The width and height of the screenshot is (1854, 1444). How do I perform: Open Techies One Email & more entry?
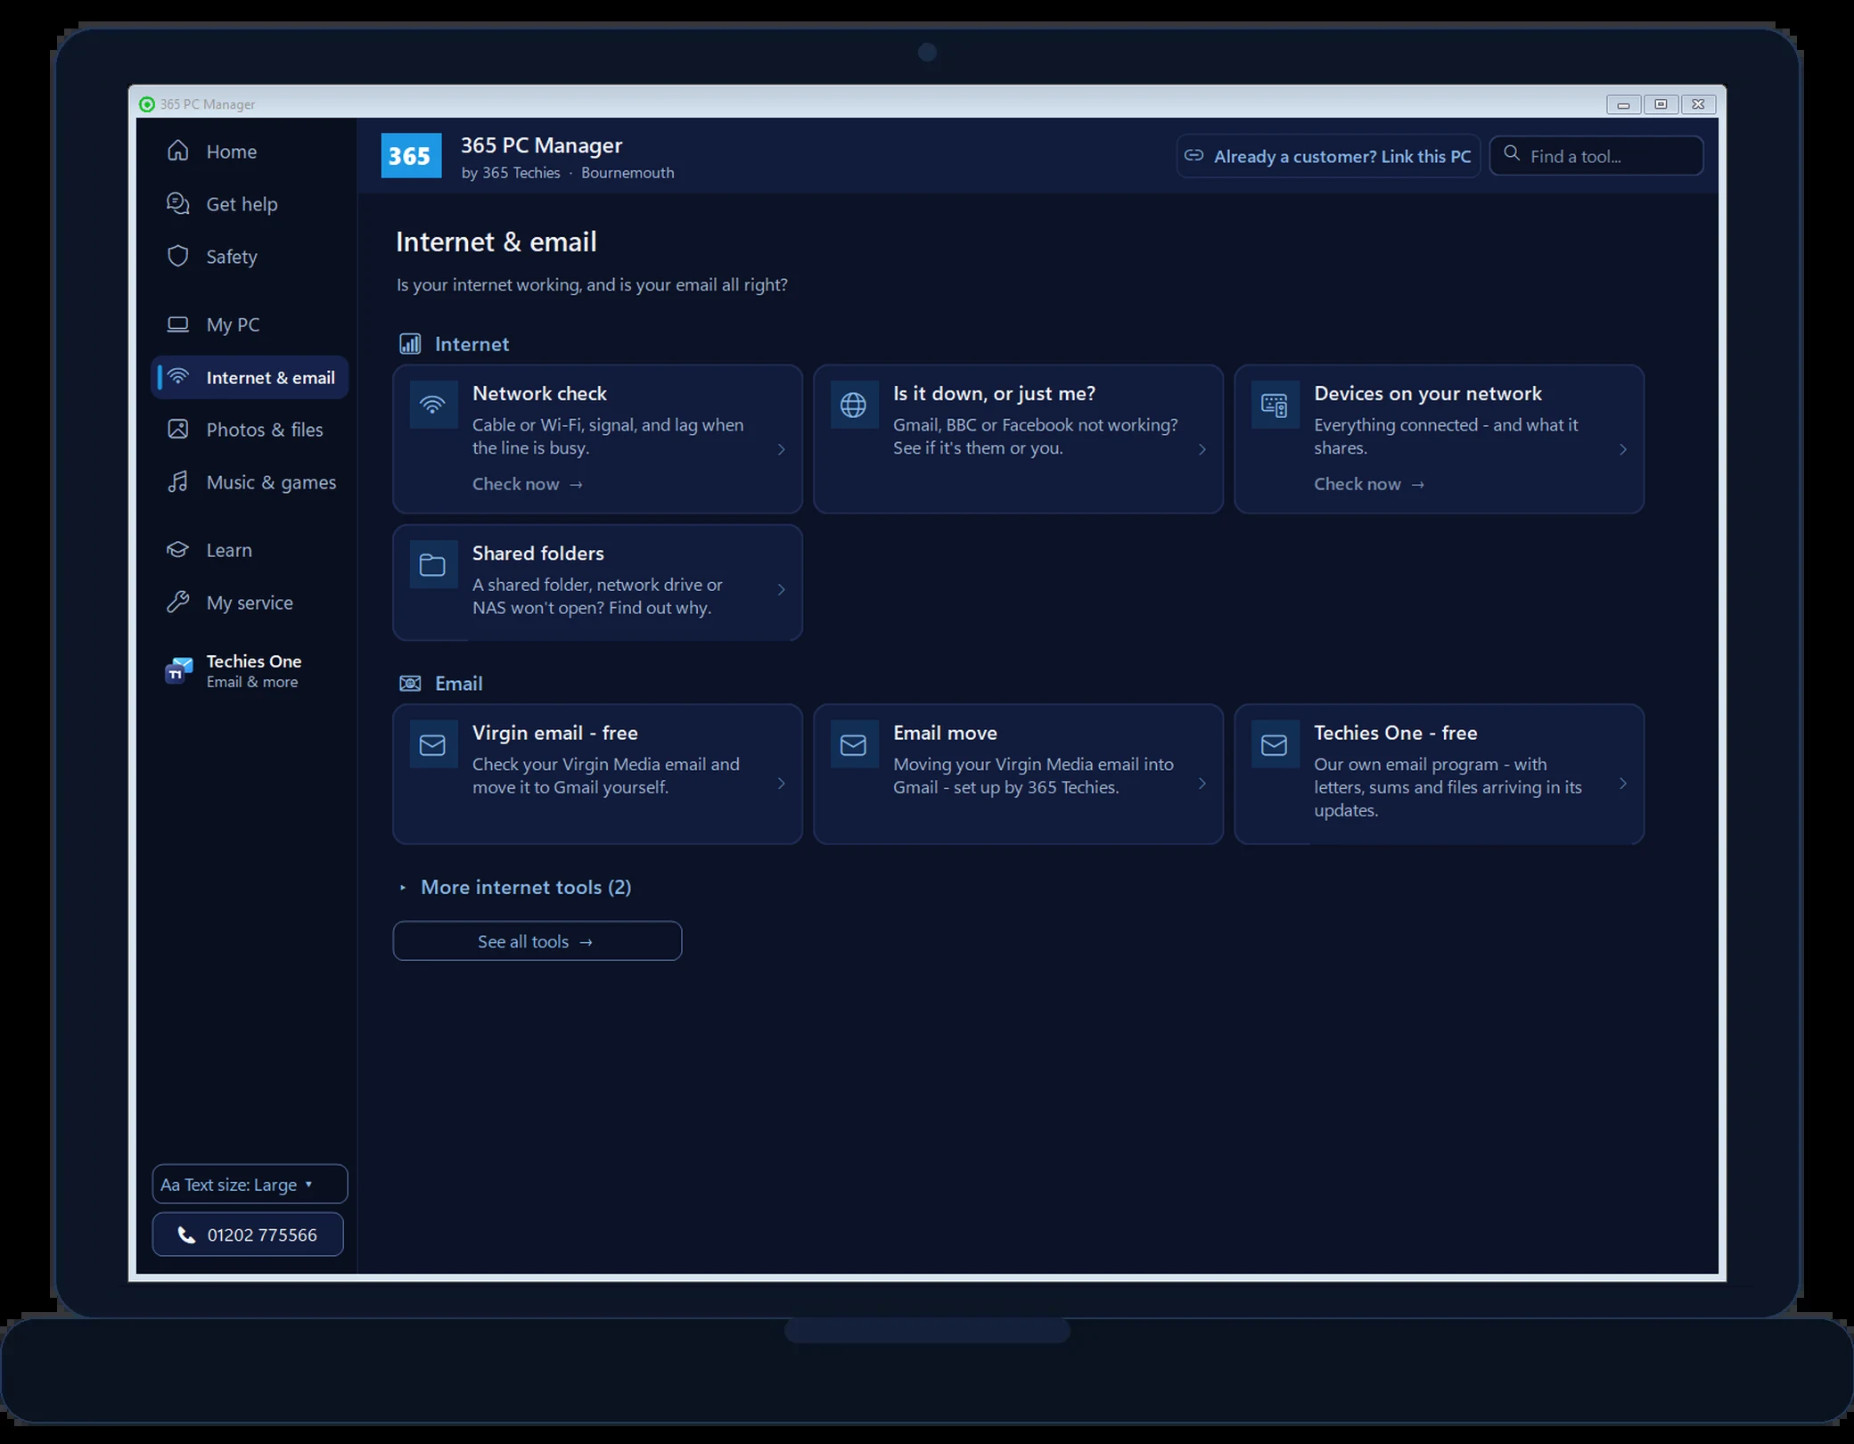[249, 670]
